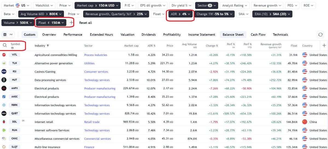Click the China flag in DDL row
Image resolution: width=328 pixels, height=149 pixels.
[x=304, y=122]
